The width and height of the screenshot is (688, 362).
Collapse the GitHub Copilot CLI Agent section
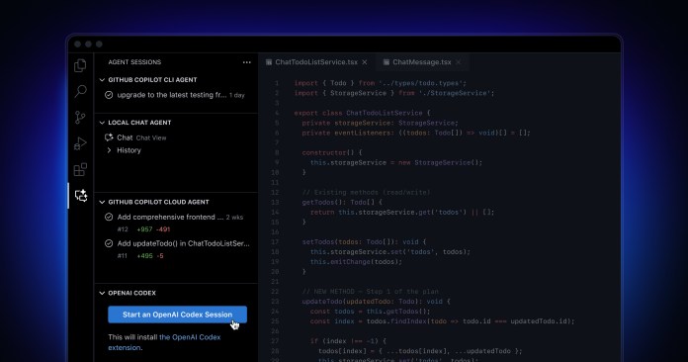tap(102, 80)
